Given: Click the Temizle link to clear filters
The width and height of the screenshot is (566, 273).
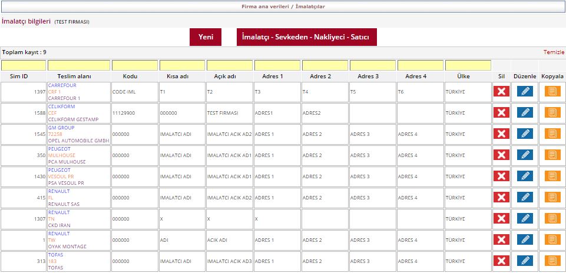Looking at the screenshot, I should [x=553, y=52].
